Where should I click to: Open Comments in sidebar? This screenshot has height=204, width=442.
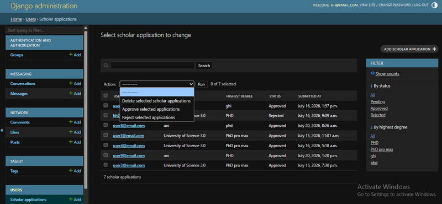pos(20,122)
